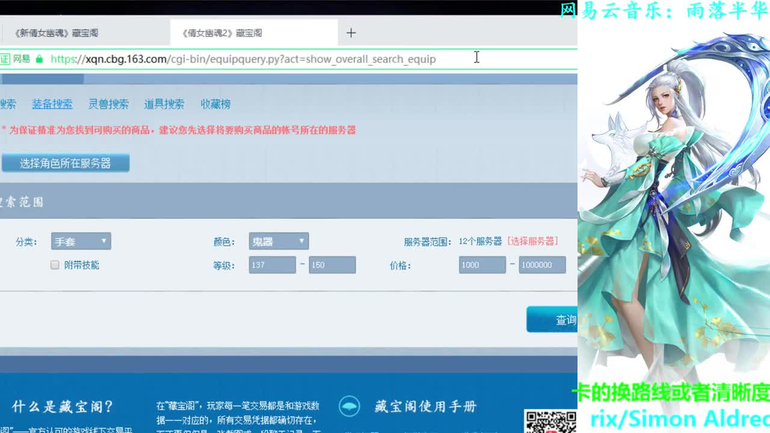Expand the 手套 dropdown arrow

(104, 241)
